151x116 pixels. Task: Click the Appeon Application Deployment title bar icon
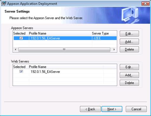click(x=4, y=3)
